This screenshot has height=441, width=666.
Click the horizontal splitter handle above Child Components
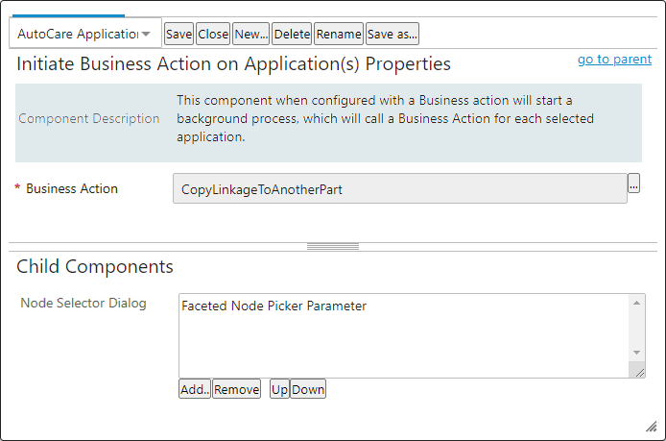point(333,247)
